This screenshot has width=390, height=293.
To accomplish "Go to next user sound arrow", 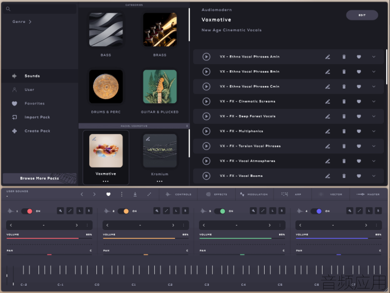I will [x=94, y=194].
